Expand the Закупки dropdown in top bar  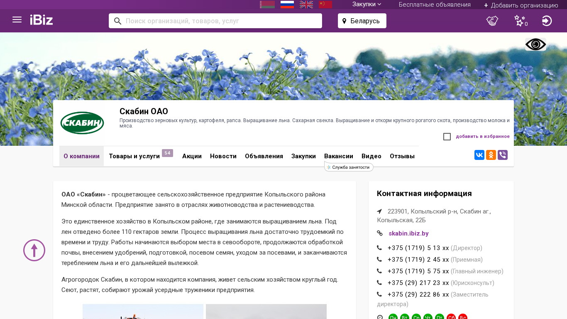click(367, 4)
